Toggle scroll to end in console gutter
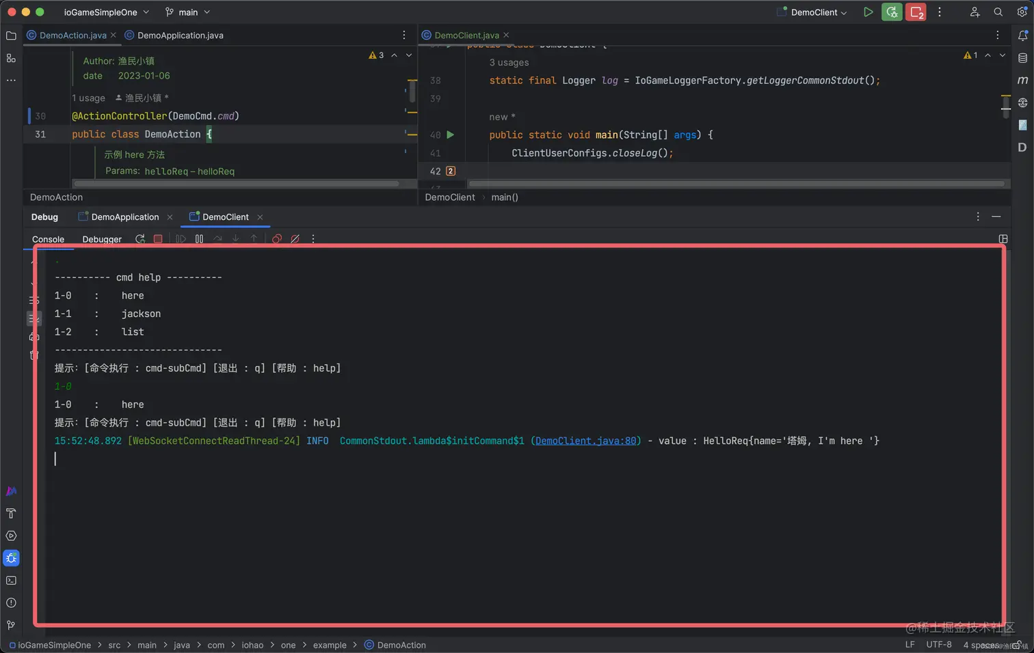 tap(34, 318)
